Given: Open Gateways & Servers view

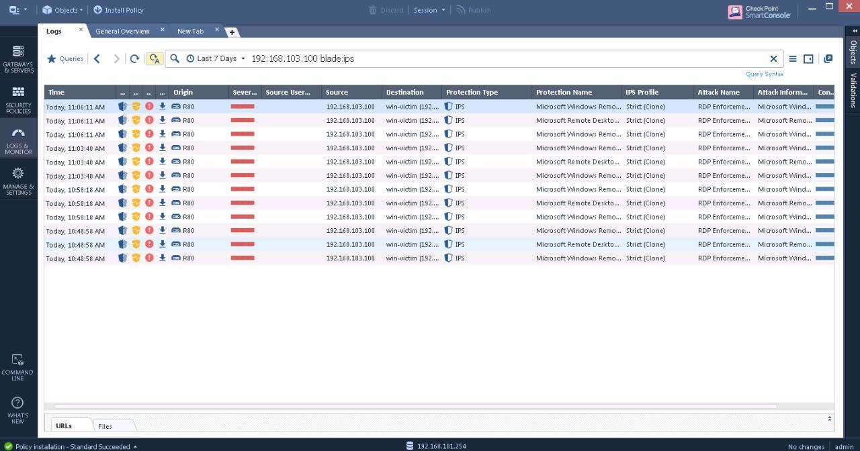Looking at the screenshot, I should [18, 59].
